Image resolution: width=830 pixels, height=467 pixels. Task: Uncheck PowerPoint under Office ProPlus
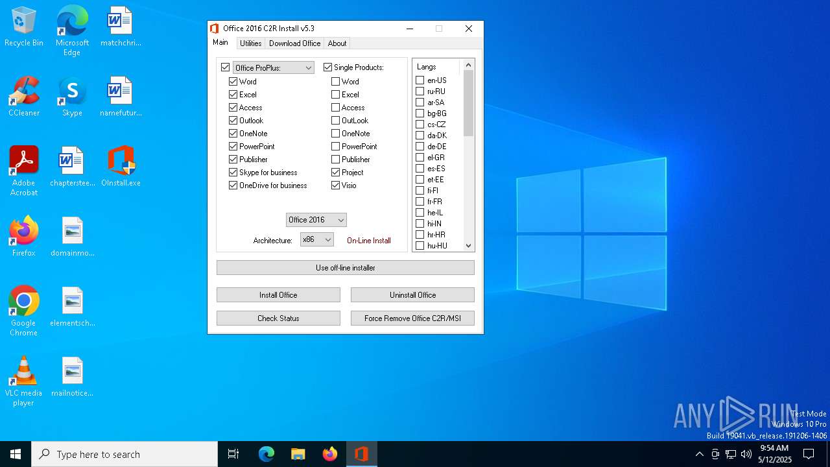pyautogui.click(x=233, y=147)
